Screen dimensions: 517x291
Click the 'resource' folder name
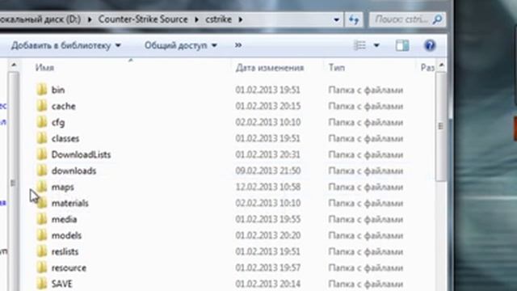(x=69, y=268)
